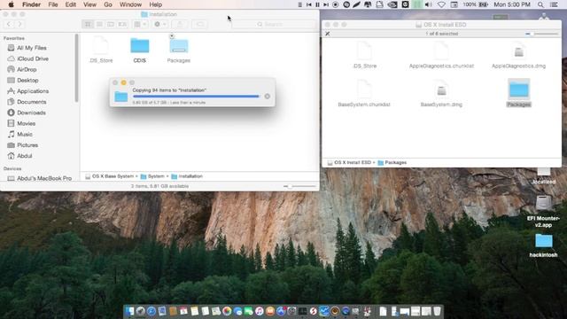Switch to list view in Installation window

tap(99, 24)
